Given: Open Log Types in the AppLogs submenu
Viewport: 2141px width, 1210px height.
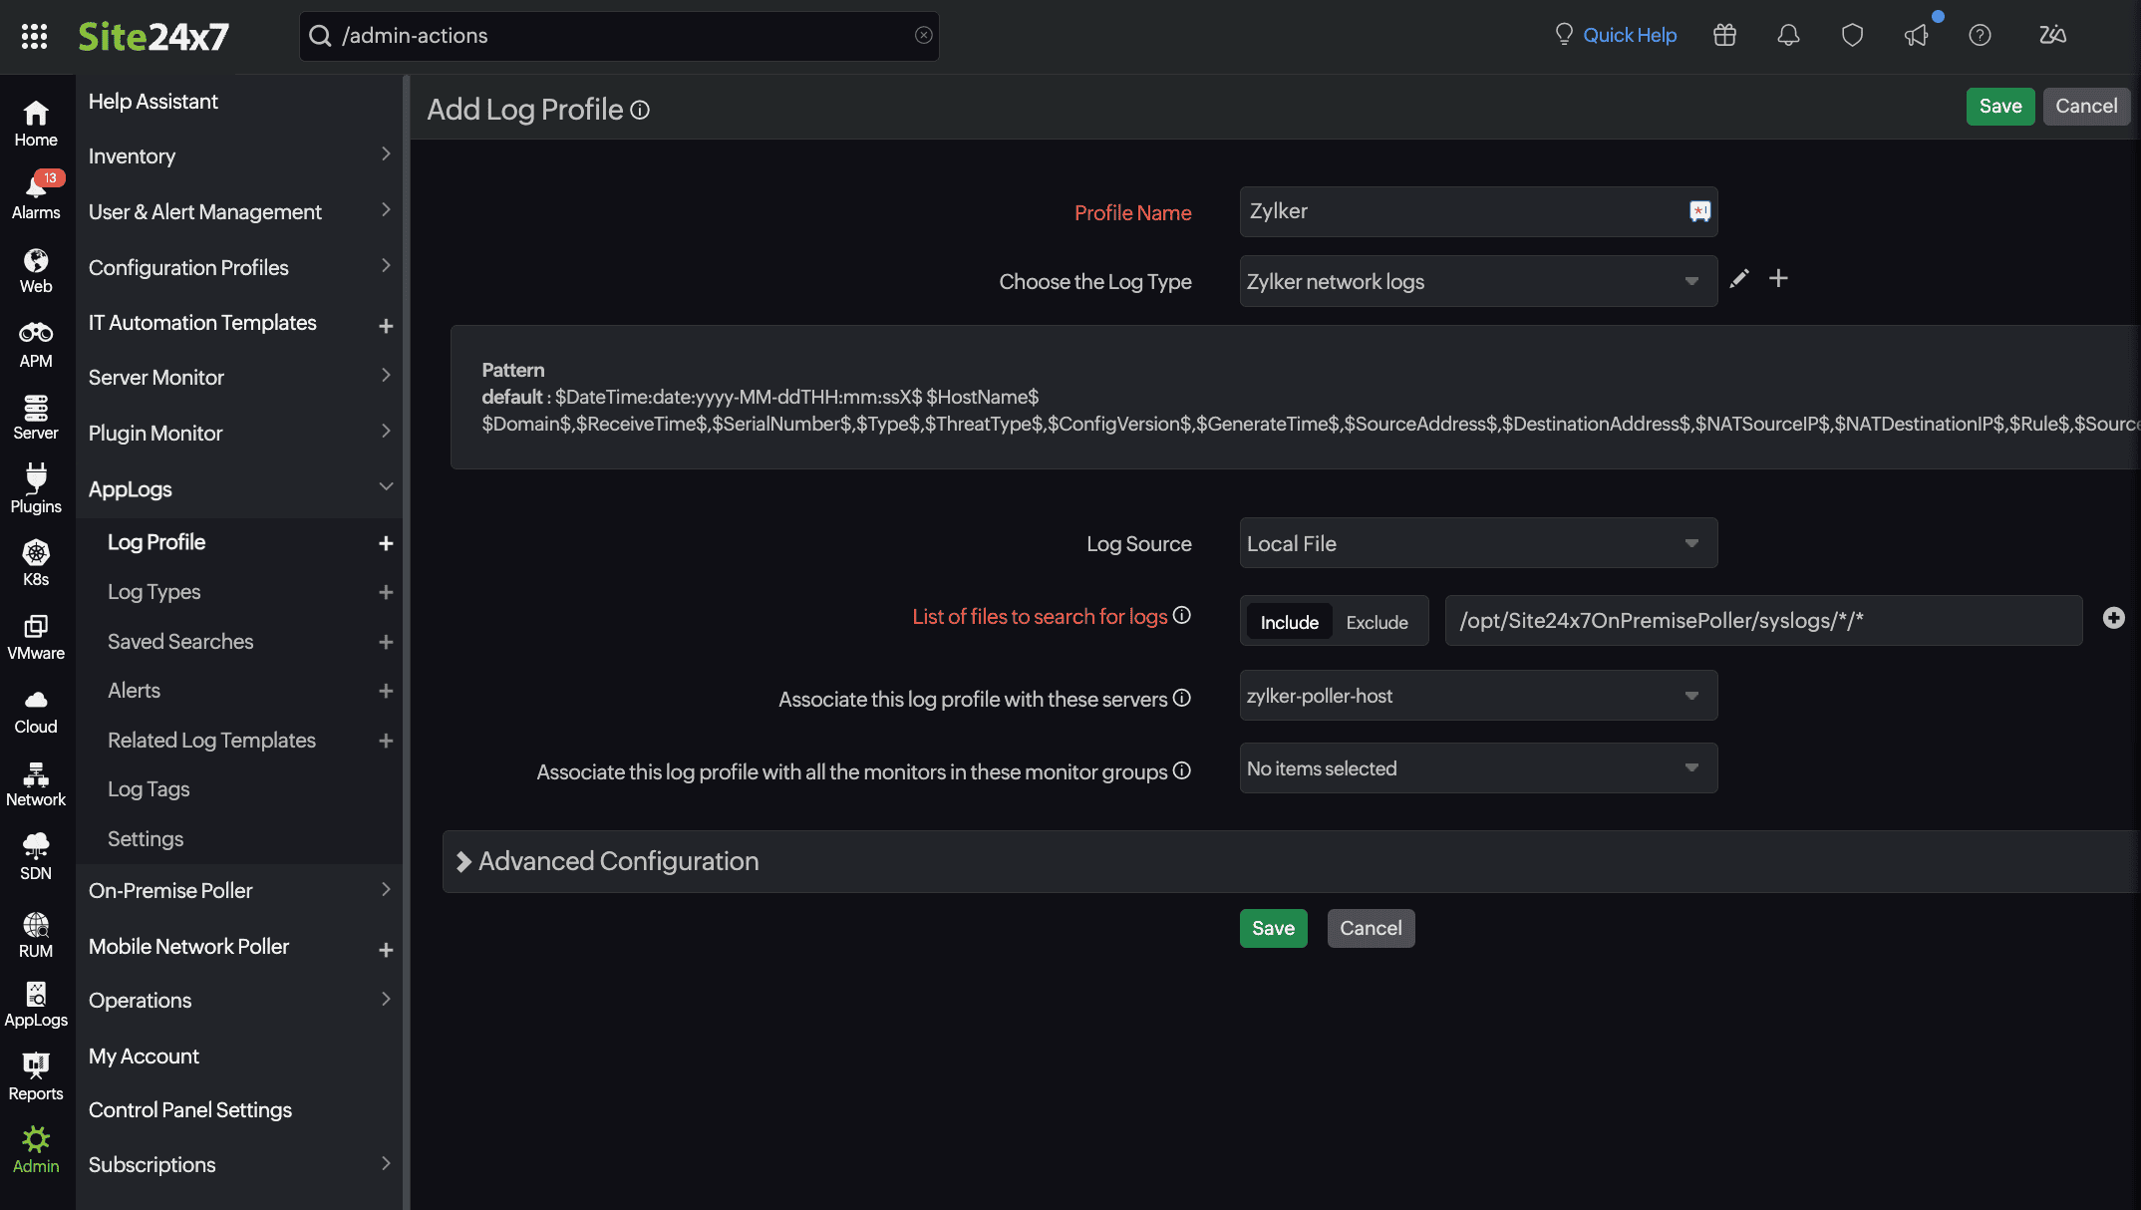Looking at the screenshot, I should pos(154,592).
